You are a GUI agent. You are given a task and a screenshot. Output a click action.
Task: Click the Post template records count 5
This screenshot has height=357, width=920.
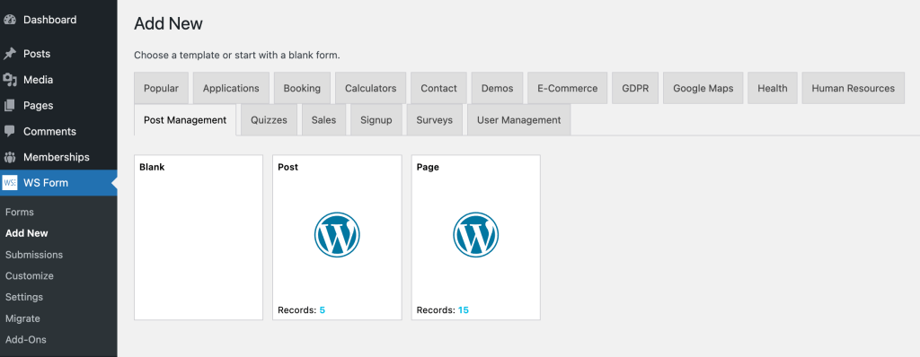(x=323, y=310)
